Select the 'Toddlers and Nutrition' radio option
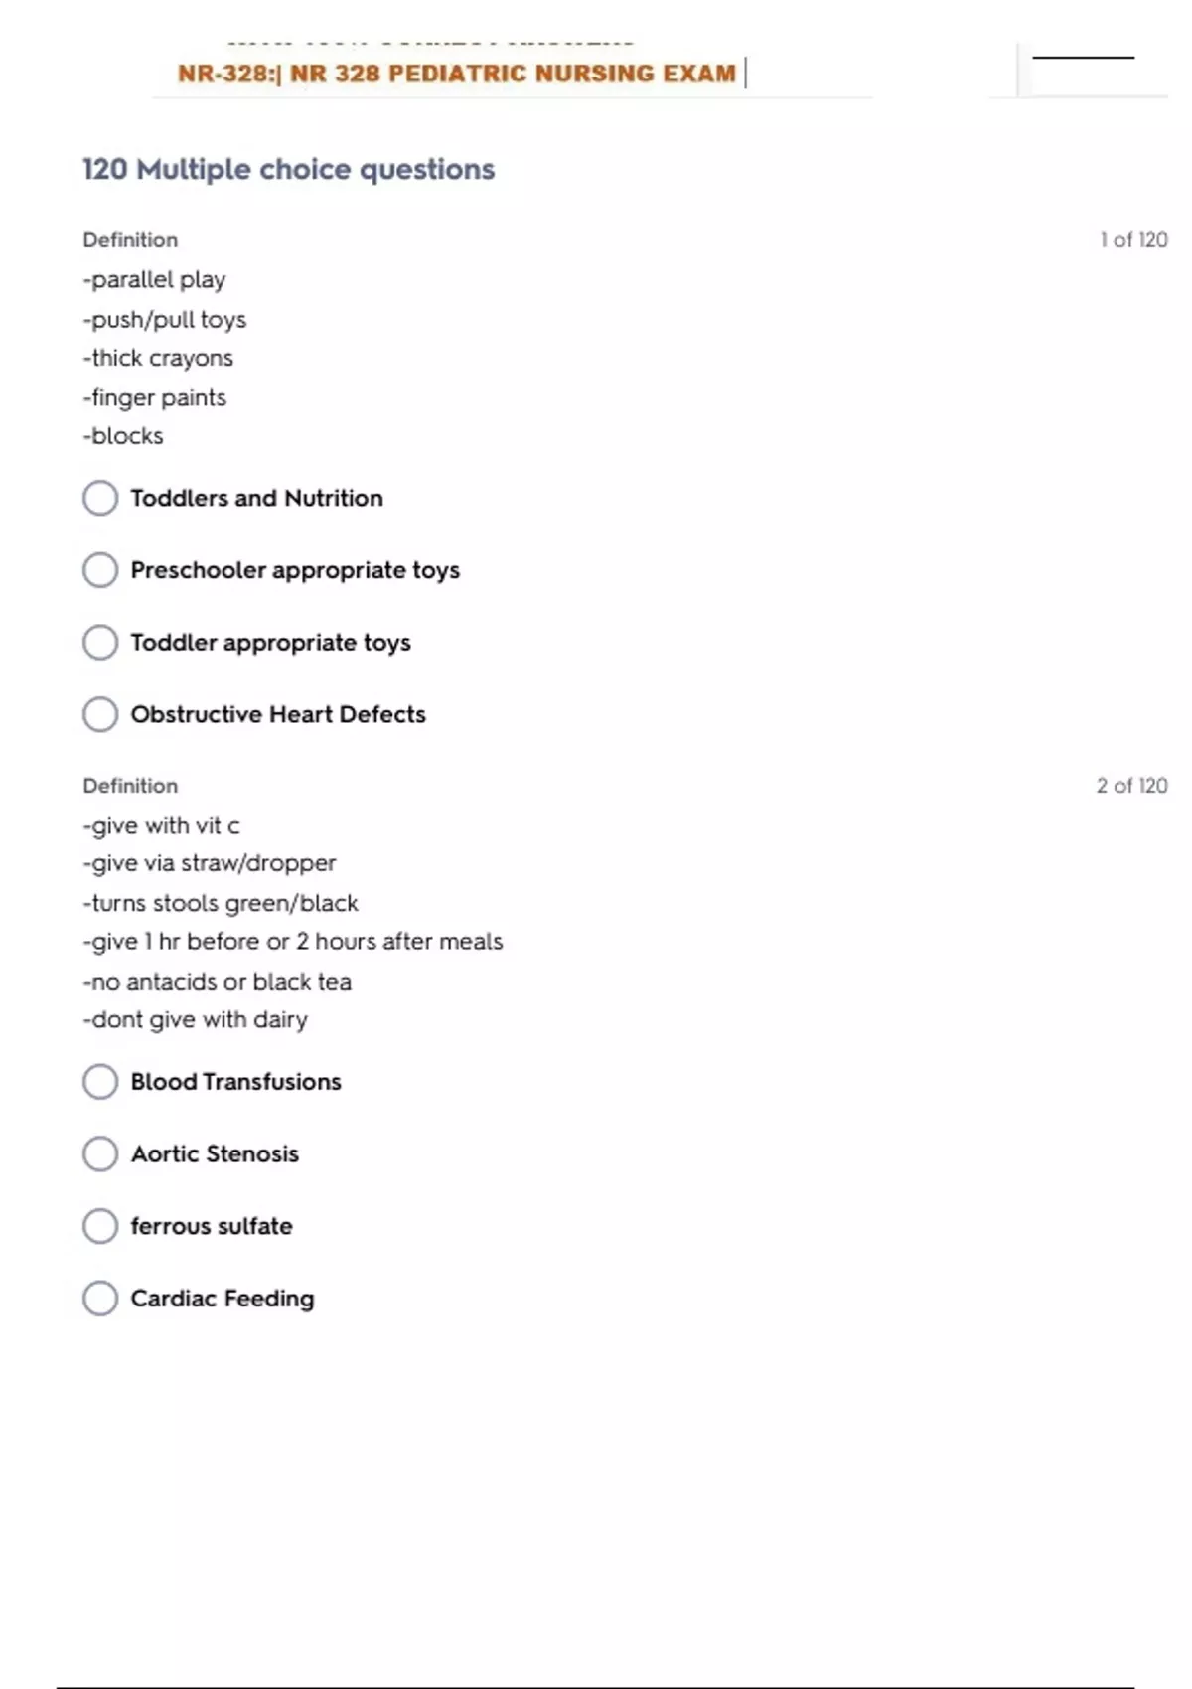The width and height of the screenshot is (1192, 1689). (x=100, y=498)
